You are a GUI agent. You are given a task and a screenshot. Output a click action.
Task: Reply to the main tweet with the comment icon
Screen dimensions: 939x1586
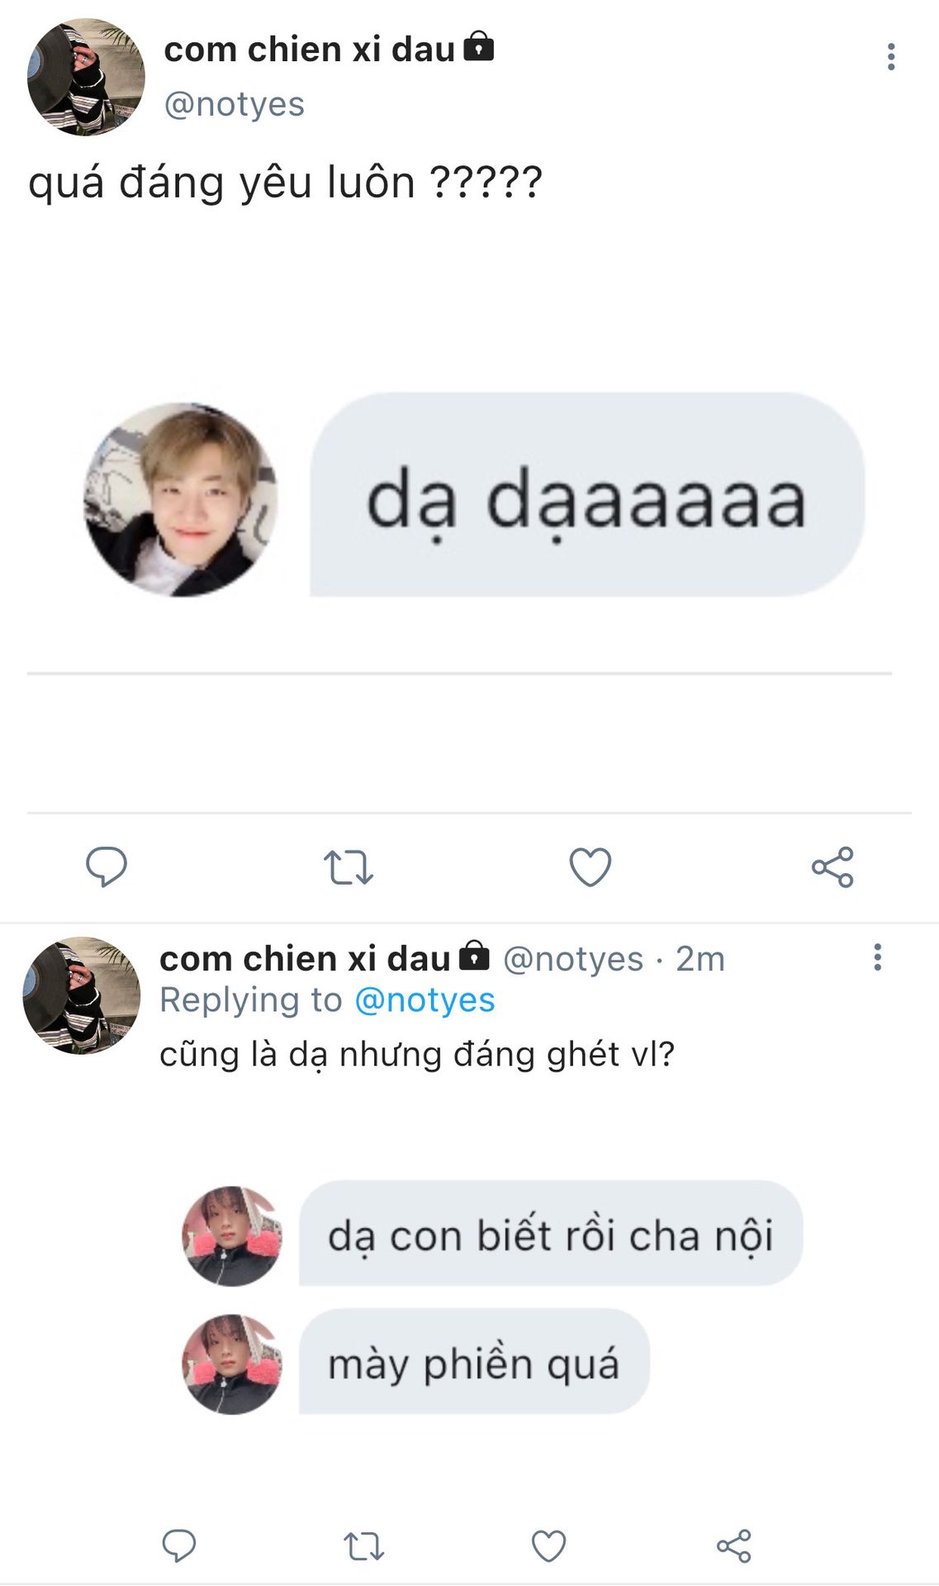pyautogui.click(x=107, y=867)
